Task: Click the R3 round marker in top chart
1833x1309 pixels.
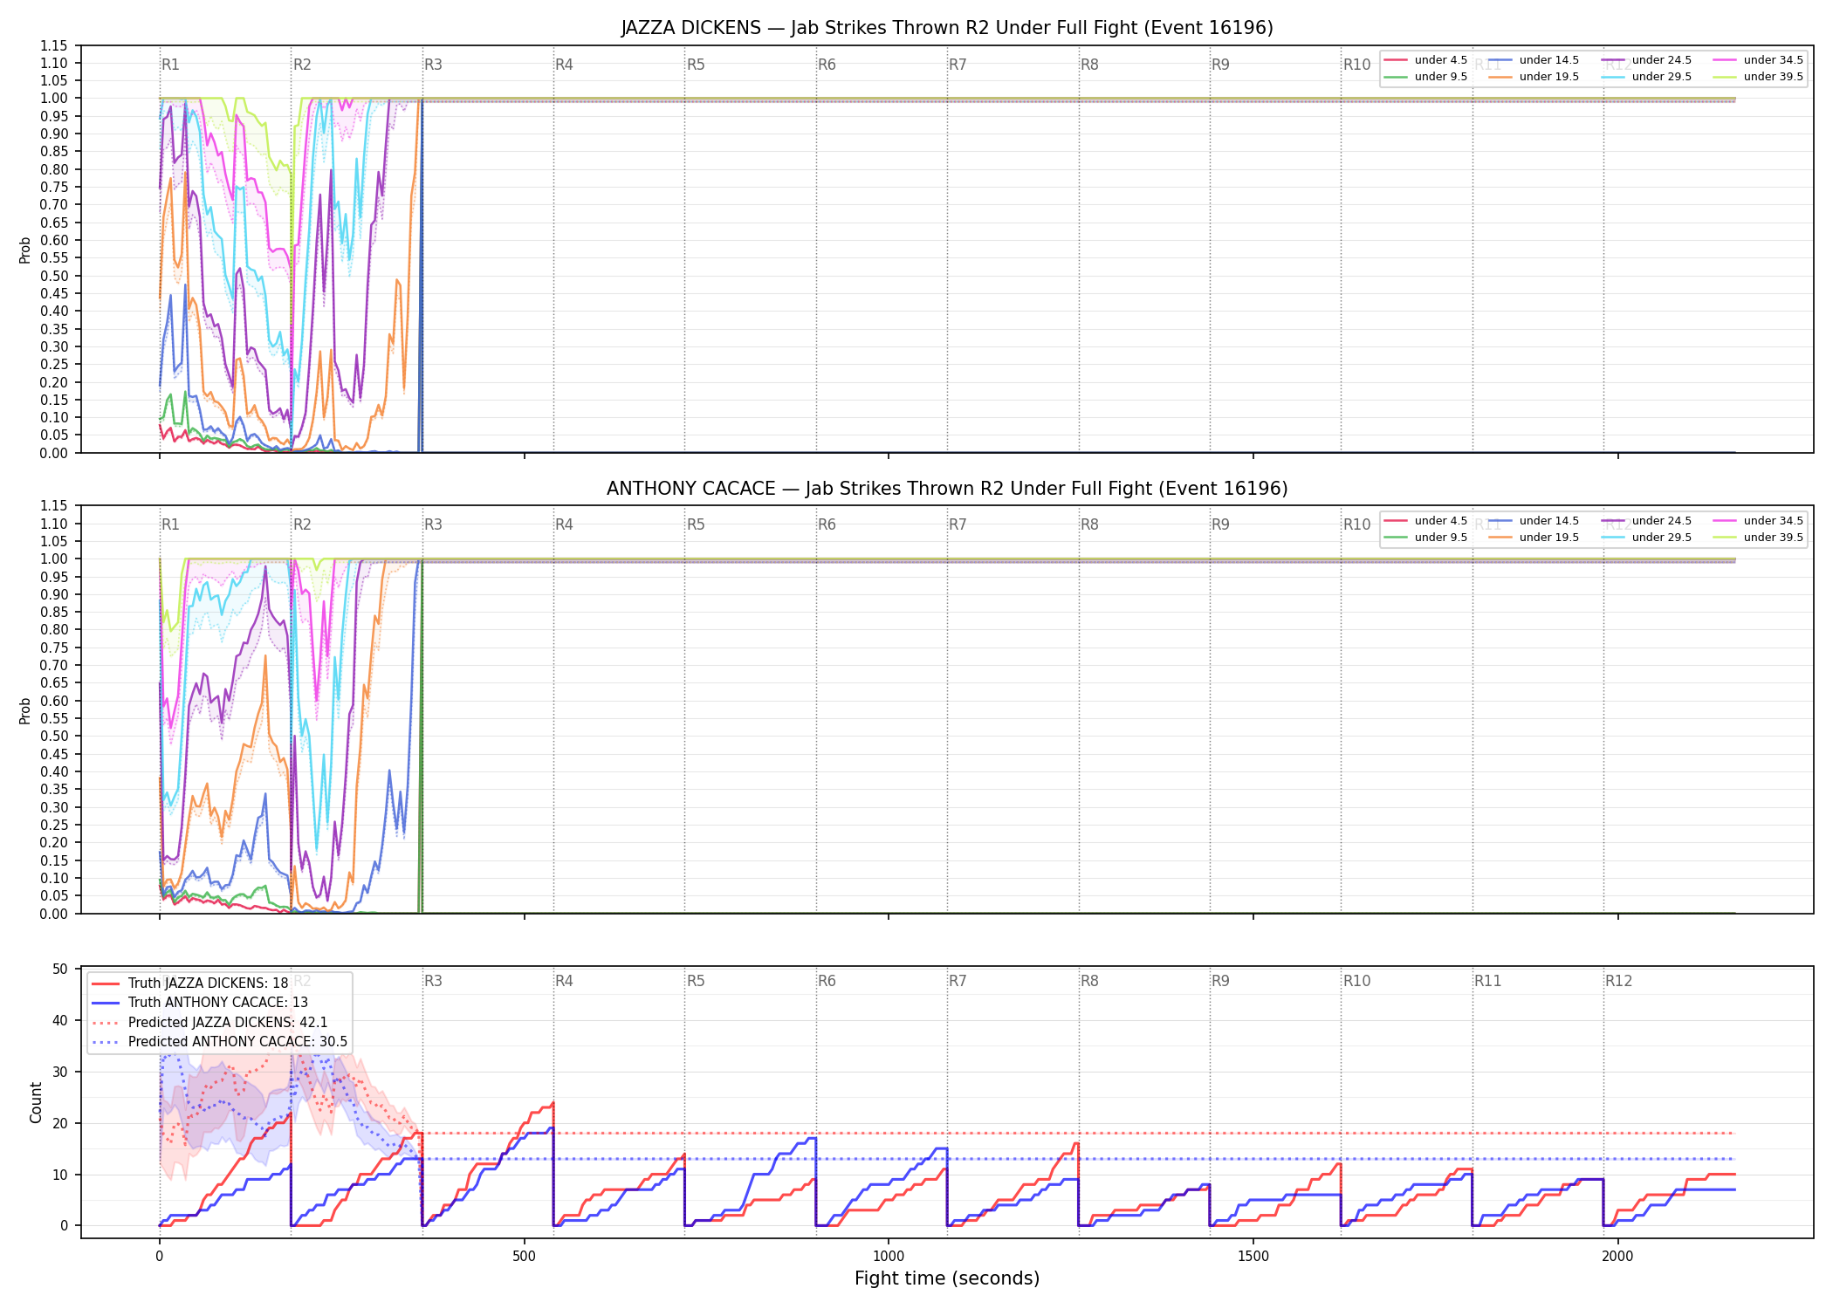Action: coord(433,65)
